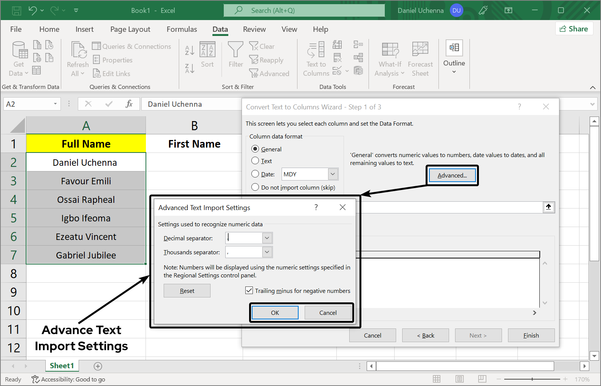Add a new sheet with plus icon
Viewport: 601px width, 386px height.
98,366
